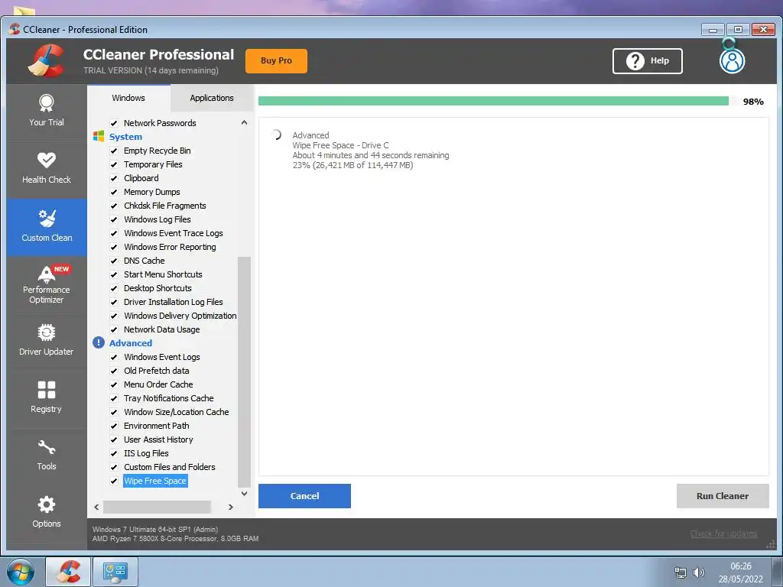783x587 pixels.
Task: Select the IIS Log Files entry
Action: pyautogui.click(x=146, y=453)
